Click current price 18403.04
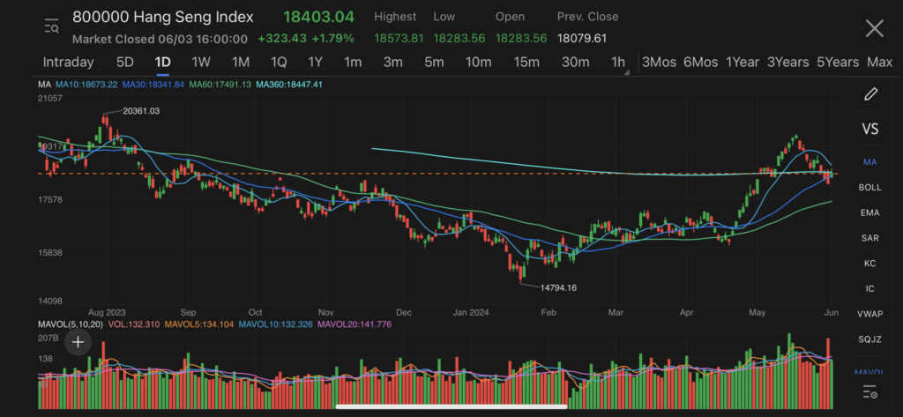Screen dimensions: 903x417 (318, 18)
